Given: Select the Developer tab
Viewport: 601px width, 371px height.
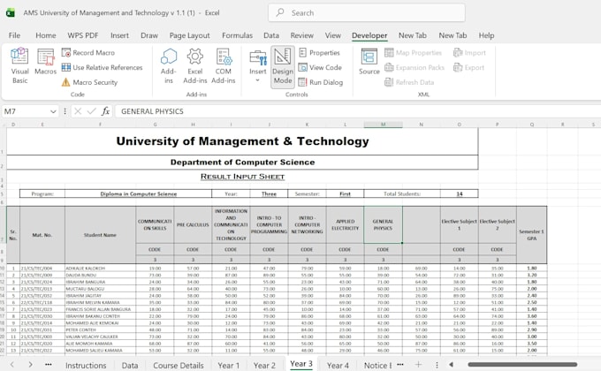Looking at the screenshot, I should click(x=369, y=35).
